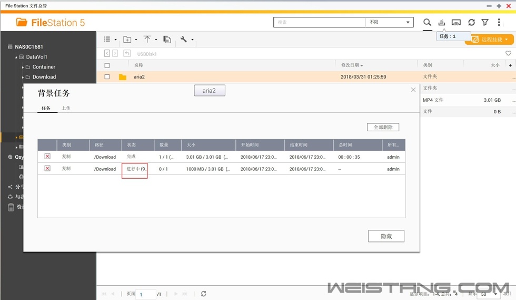Image resolution: width=516 pixels, height=300 pixels.
Task: Select NAS0C1681 in the sidebar
Action: pyautogui.click(x=29, y=47)
